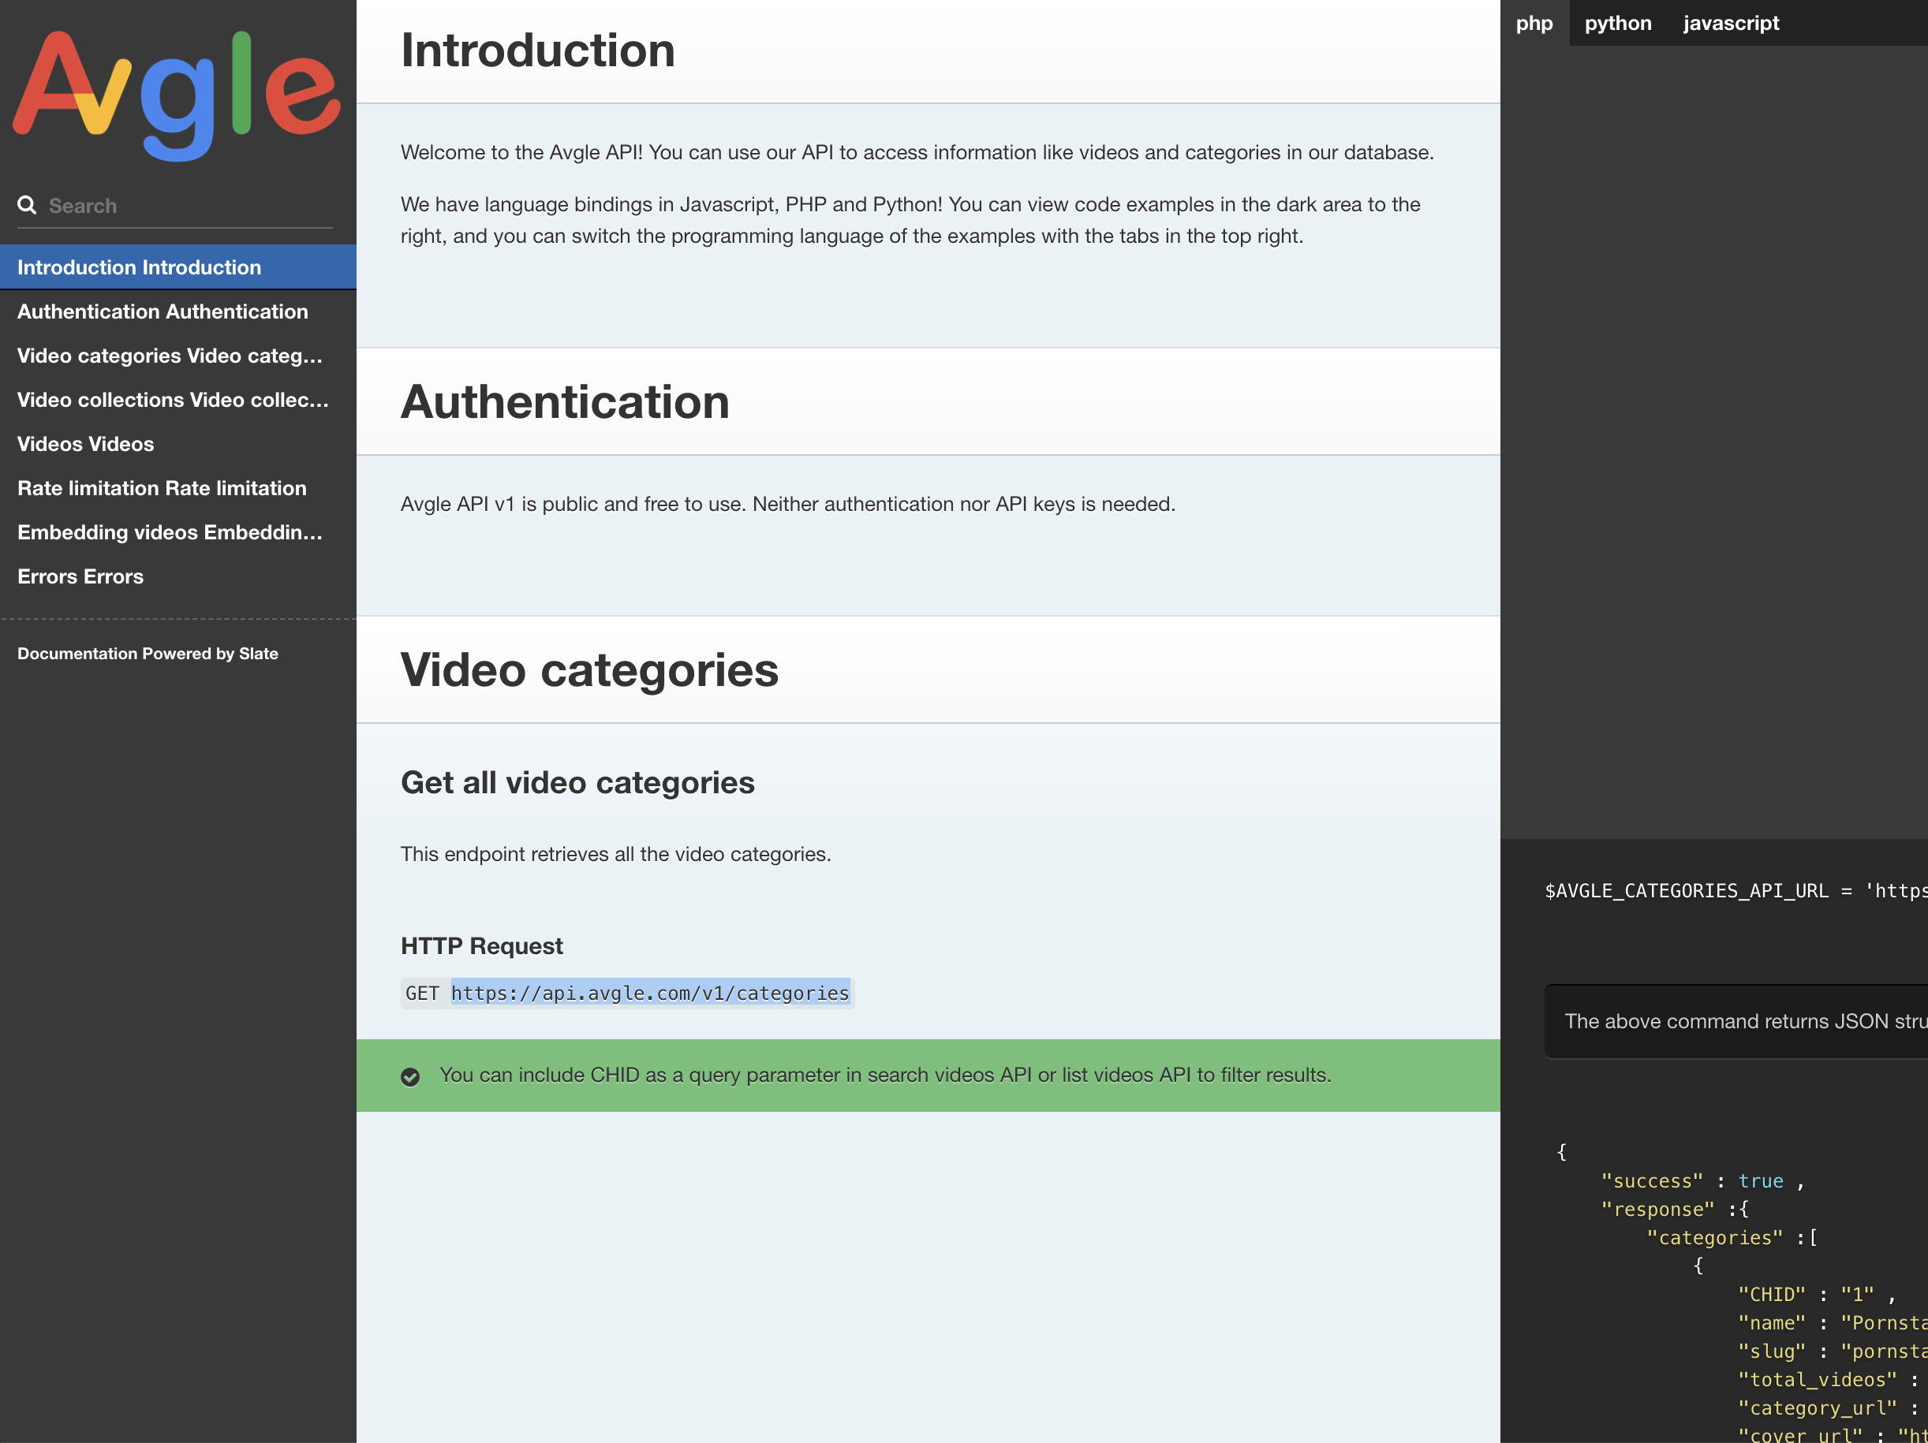1928x1443 pixels.
Task: Click the "CHID" : "1" JSON line
Action: (x=1817, y=1295)
